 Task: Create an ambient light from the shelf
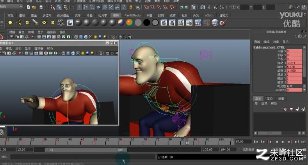10,23
